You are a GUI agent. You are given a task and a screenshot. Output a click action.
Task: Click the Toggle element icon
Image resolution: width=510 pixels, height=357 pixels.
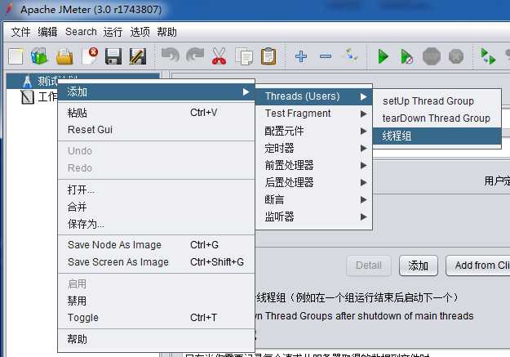point(350,56)
